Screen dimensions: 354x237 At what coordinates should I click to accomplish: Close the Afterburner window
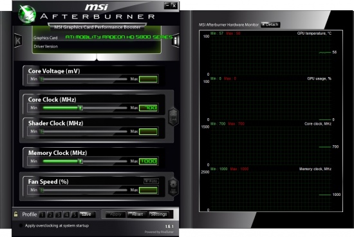[174, 5]
